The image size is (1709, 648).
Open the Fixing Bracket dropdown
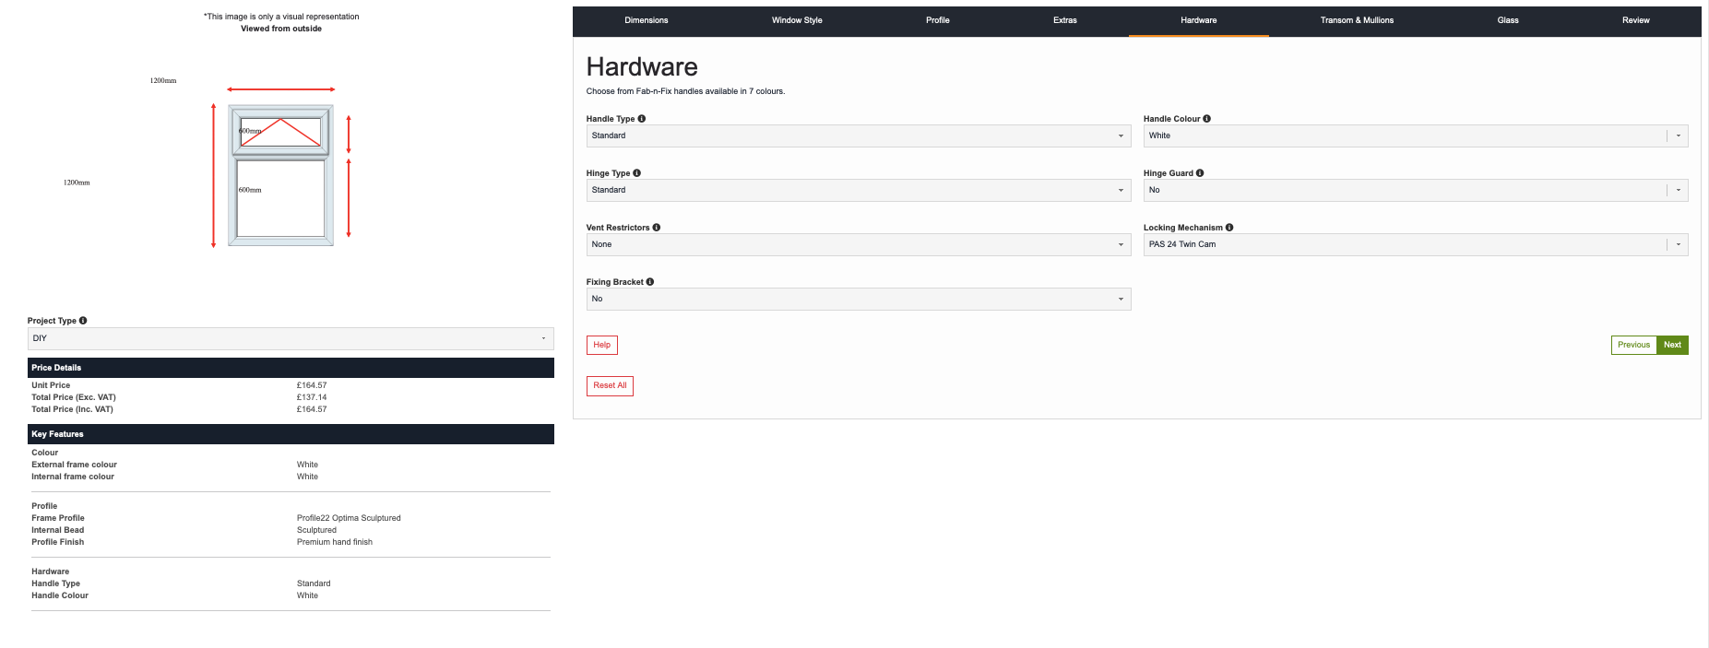pyautogui.click(x=858, y=300)
